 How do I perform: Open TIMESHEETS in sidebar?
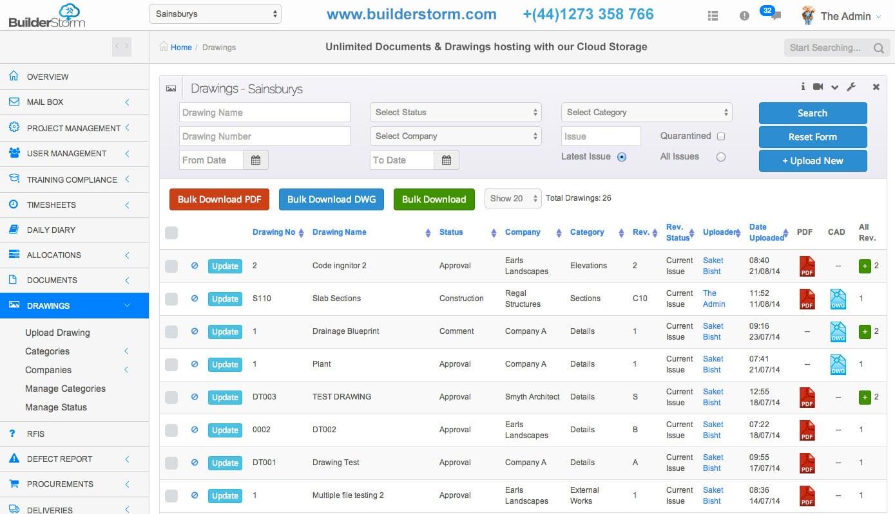coord(74,205)
